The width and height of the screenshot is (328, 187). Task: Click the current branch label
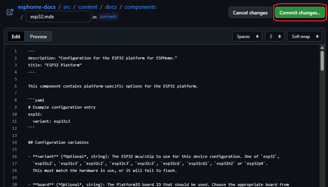coord(108,17)
